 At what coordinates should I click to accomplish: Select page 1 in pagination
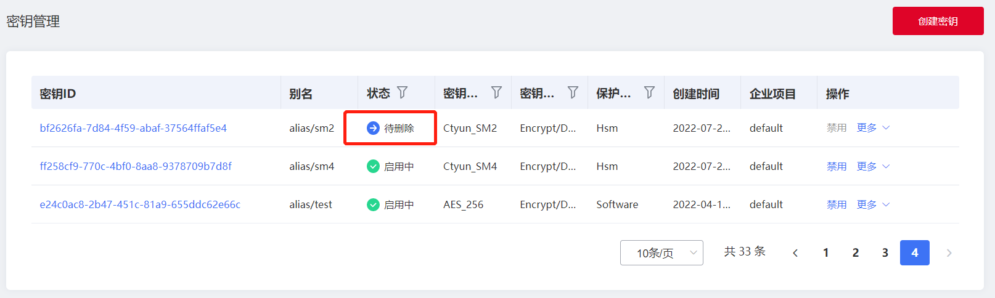point(826,253)
